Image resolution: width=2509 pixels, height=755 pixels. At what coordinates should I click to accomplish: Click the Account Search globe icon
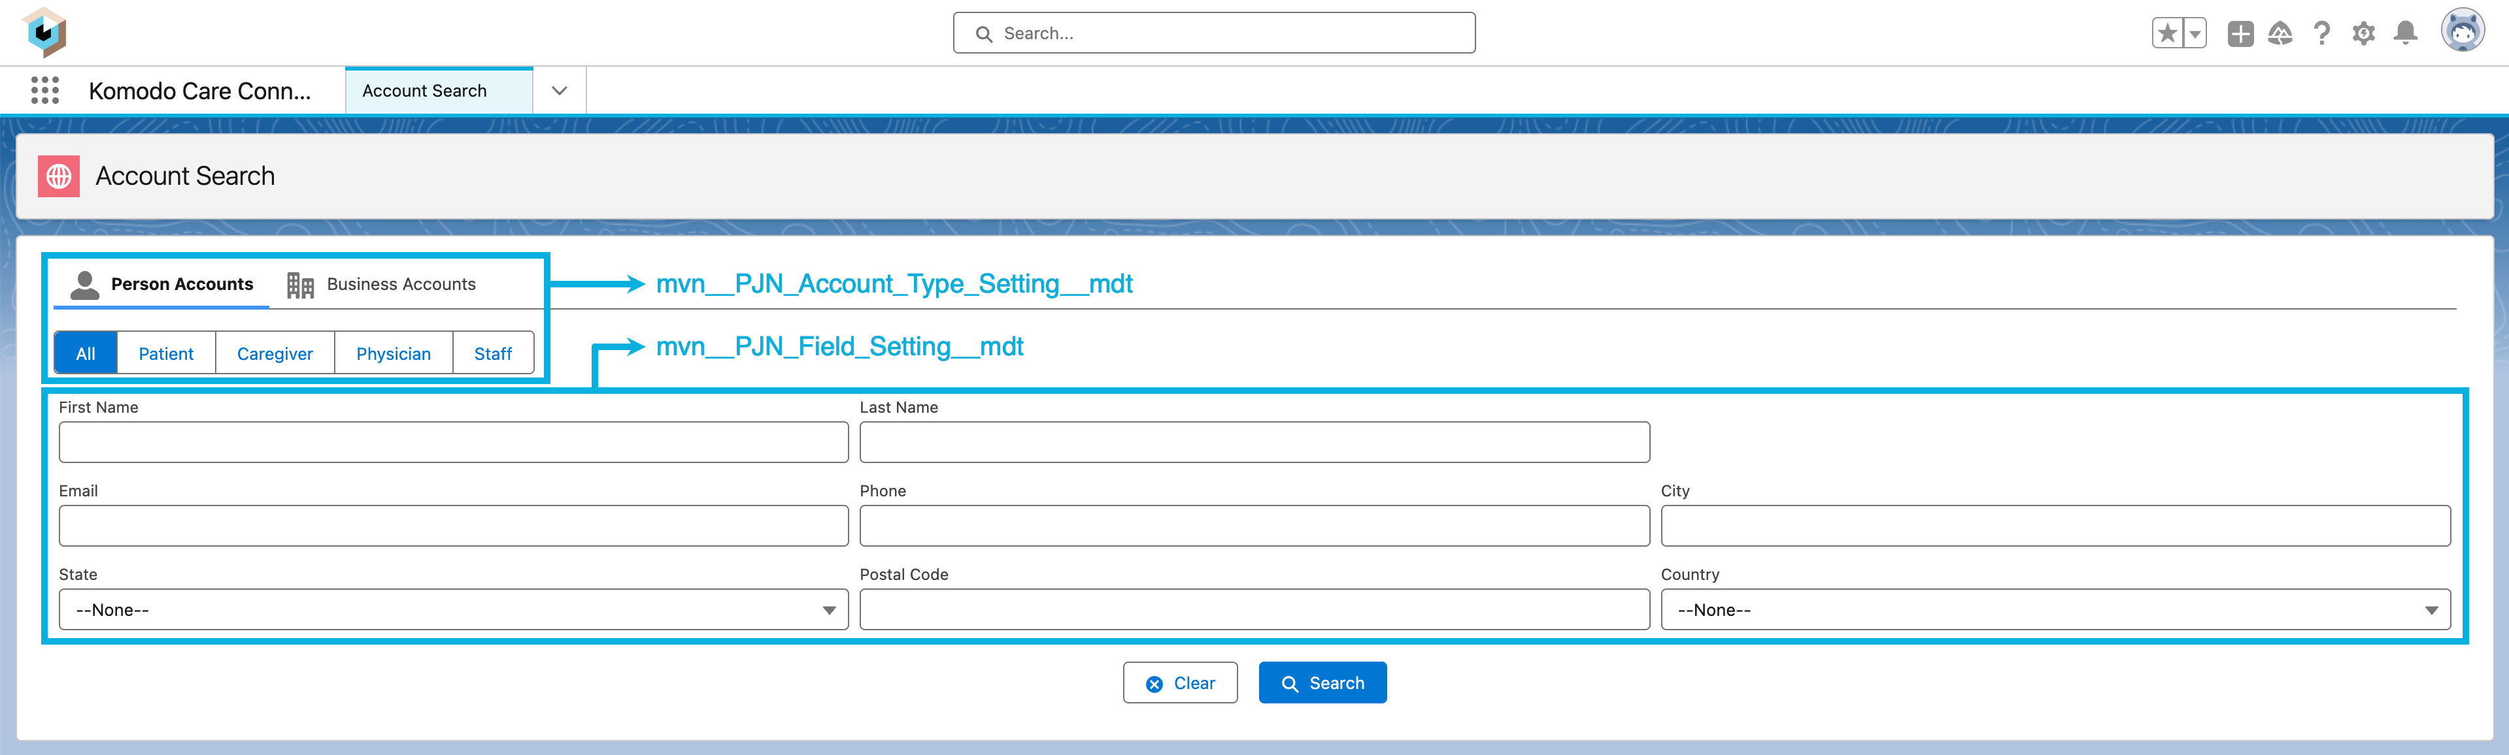(x=58, y=176)
